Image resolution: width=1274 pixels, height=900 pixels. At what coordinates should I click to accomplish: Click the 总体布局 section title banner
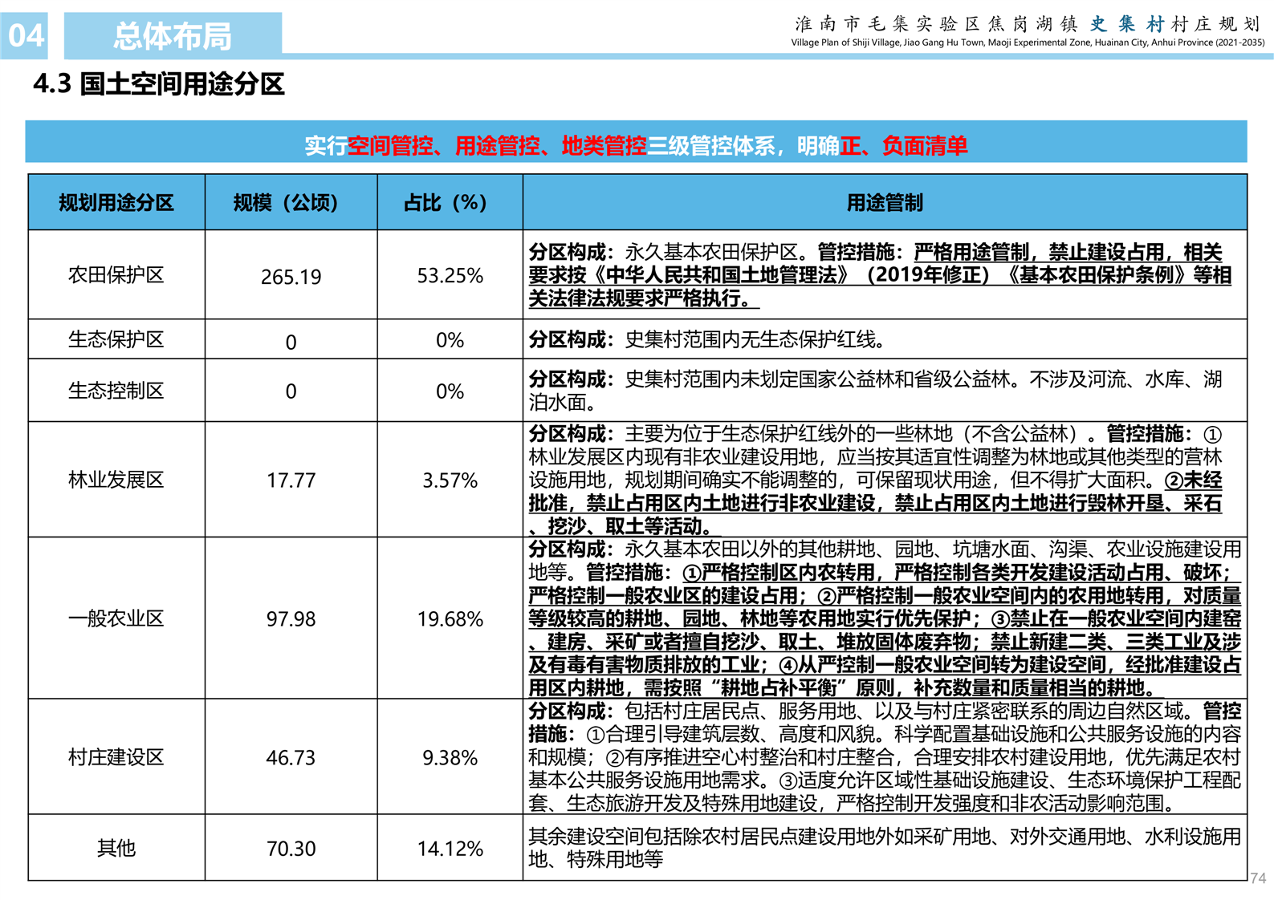(x=173, y=36)
